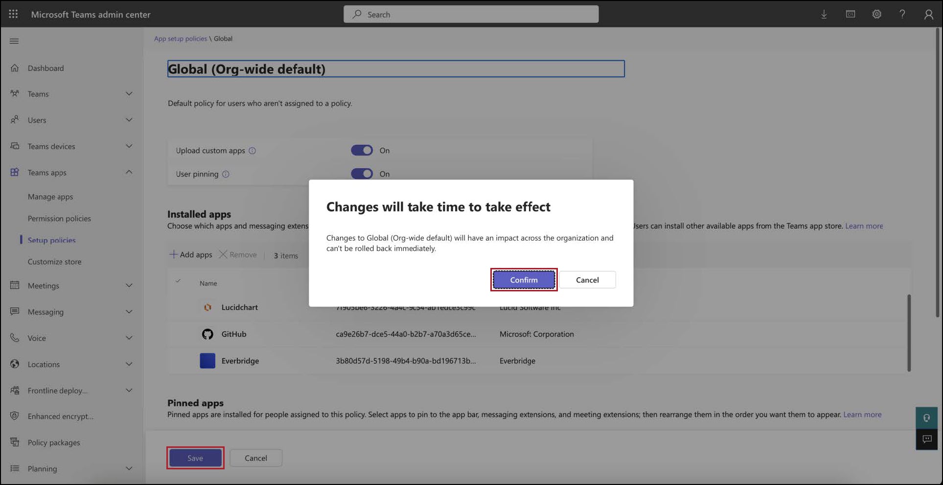Click the info icon beside User pinning
Image resolution: width=943 pixels, height=485 pixels.
pos(226,174)
